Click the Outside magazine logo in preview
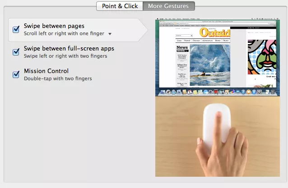Screen dimensions: 288x188 (x=215, y=33)
